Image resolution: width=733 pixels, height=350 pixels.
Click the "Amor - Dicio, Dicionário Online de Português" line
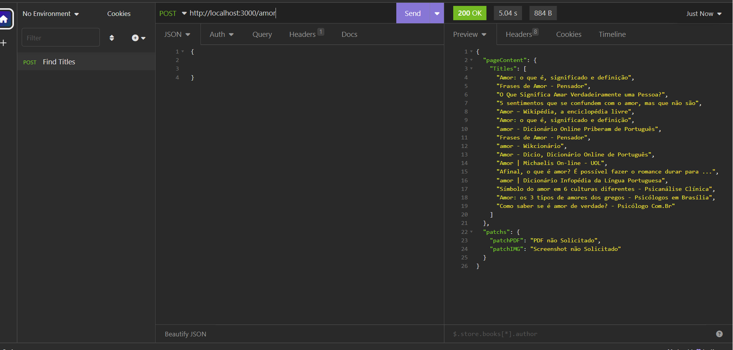[x=575, y=155]
